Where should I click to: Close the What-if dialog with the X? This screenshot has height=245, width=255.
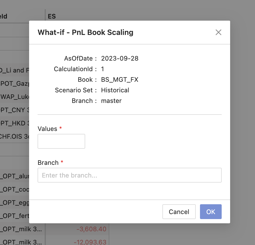coord(218,32)
